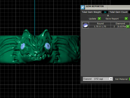Click the quantity cell showing 2
Image resolution: width=130 pixels, height=98 pixels.
pos(114,26)
